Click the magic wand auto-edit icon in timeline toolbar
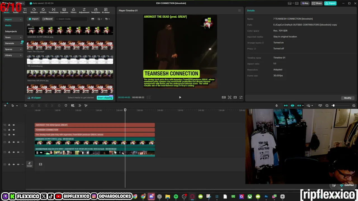The height and width of the screenshot is (201, 358). 86,106
